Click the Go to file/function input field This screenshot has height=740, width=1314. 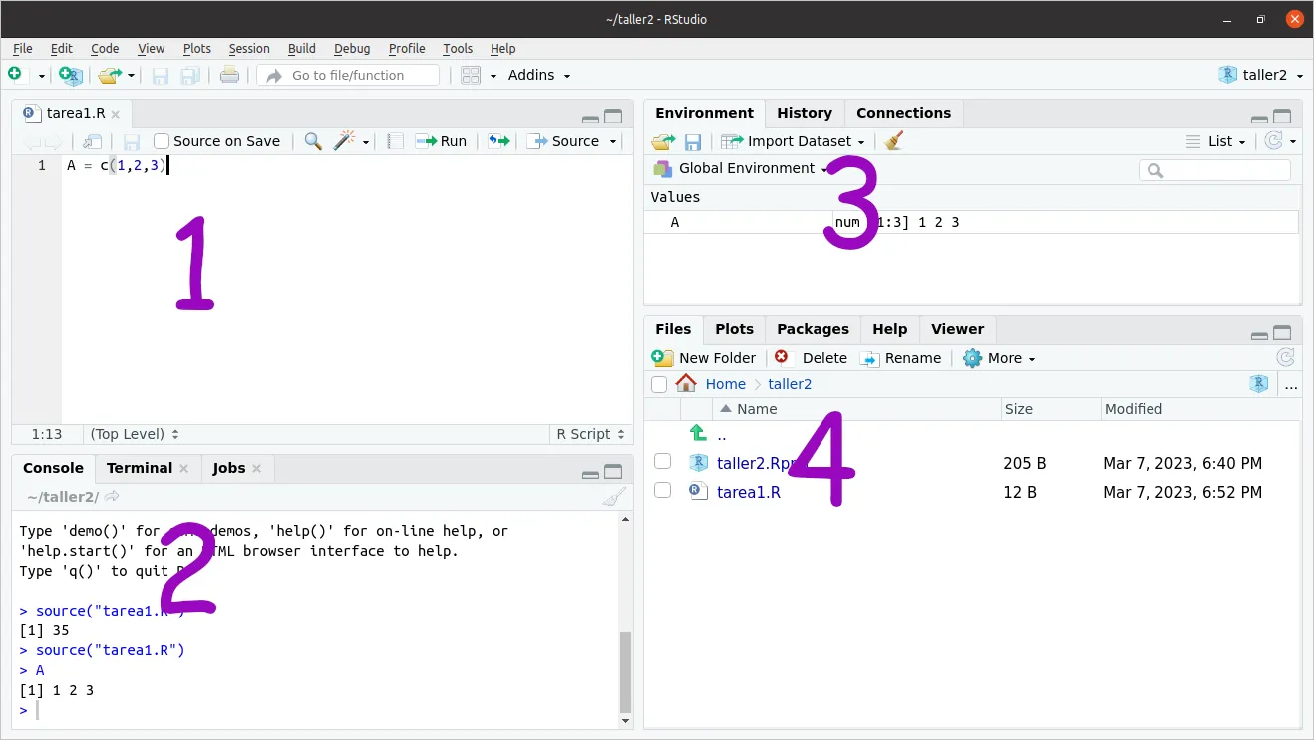[x=348, y=75]
